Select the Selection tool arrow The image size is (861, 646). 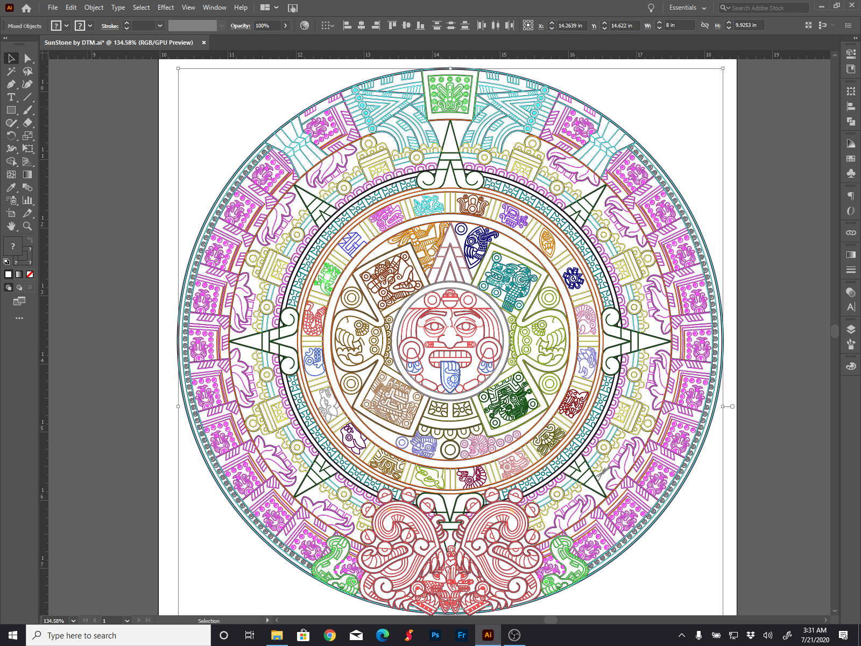(x=11, y=58)
